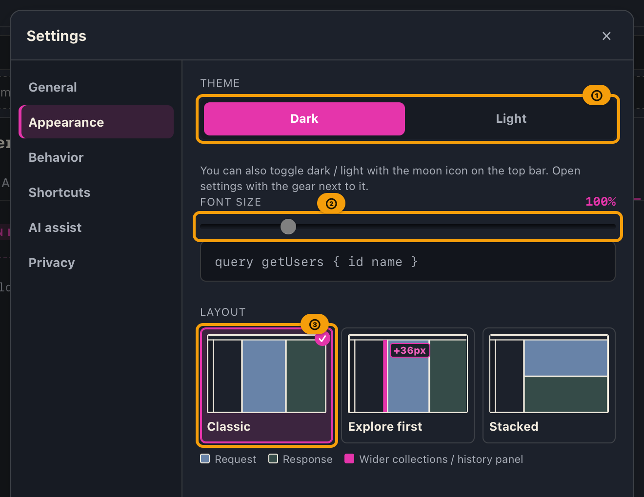Select the Appearance settings tab
Viewport: 644px width, 497px height.
97,122
